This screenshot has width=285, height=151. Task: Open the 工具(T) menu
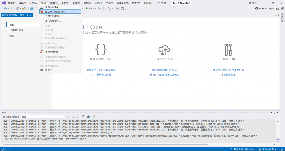[x=109, y=3]
